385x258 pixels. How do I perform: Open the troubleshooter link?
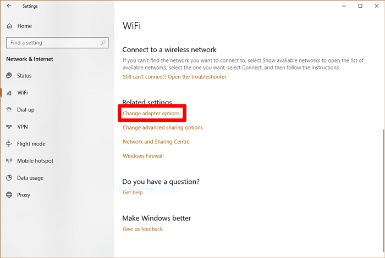click(x=174, y=77)
